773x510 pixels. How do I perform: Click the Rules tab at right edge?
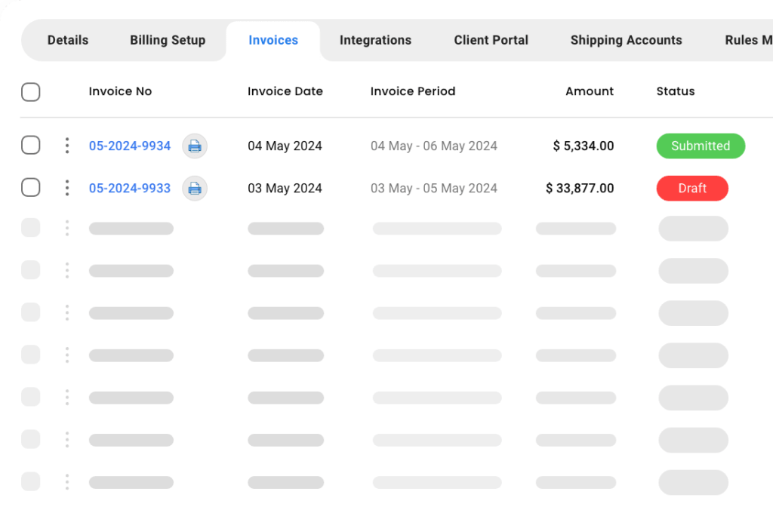(747, 41)
